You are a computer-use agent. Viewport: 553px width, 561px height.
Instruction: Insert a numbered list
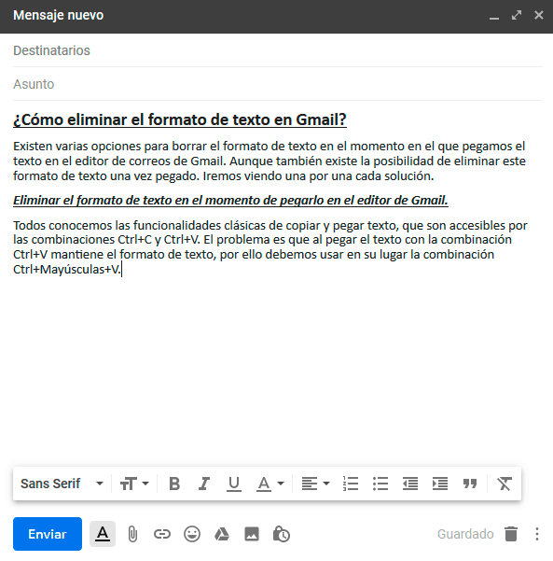tap(351, 484)
